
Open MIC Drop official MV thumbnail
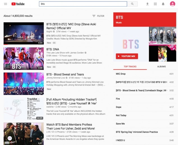tap(24, 34)
